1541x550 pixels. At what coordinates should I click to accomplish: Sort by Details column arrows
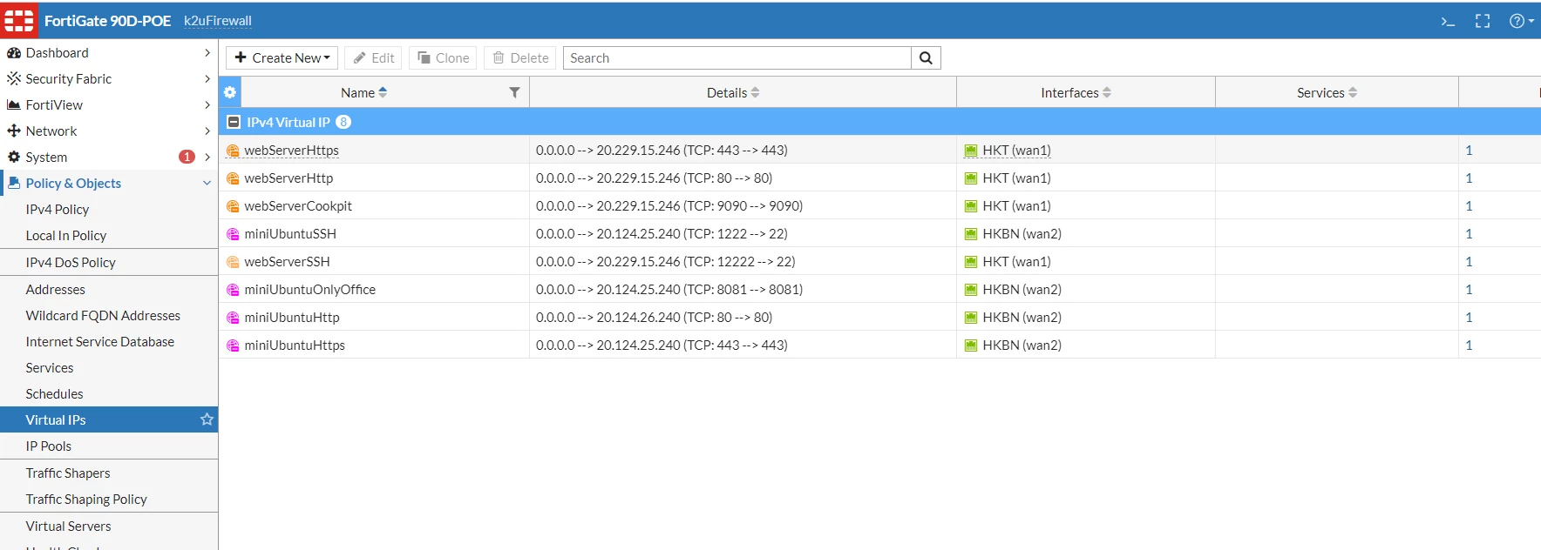(x=755, y=92)
